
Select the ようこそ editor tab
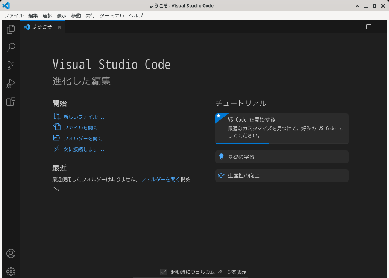click(x=43, y=27)
